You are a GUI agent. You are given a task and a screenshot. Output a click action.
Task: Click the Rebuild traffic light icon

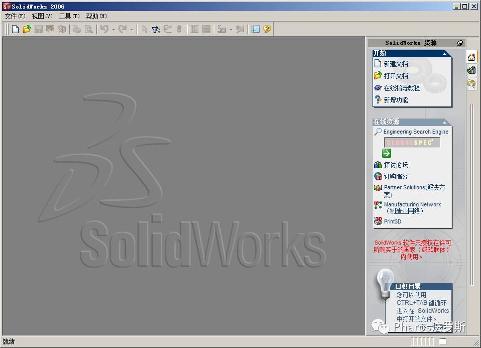(x=179, y=29)
